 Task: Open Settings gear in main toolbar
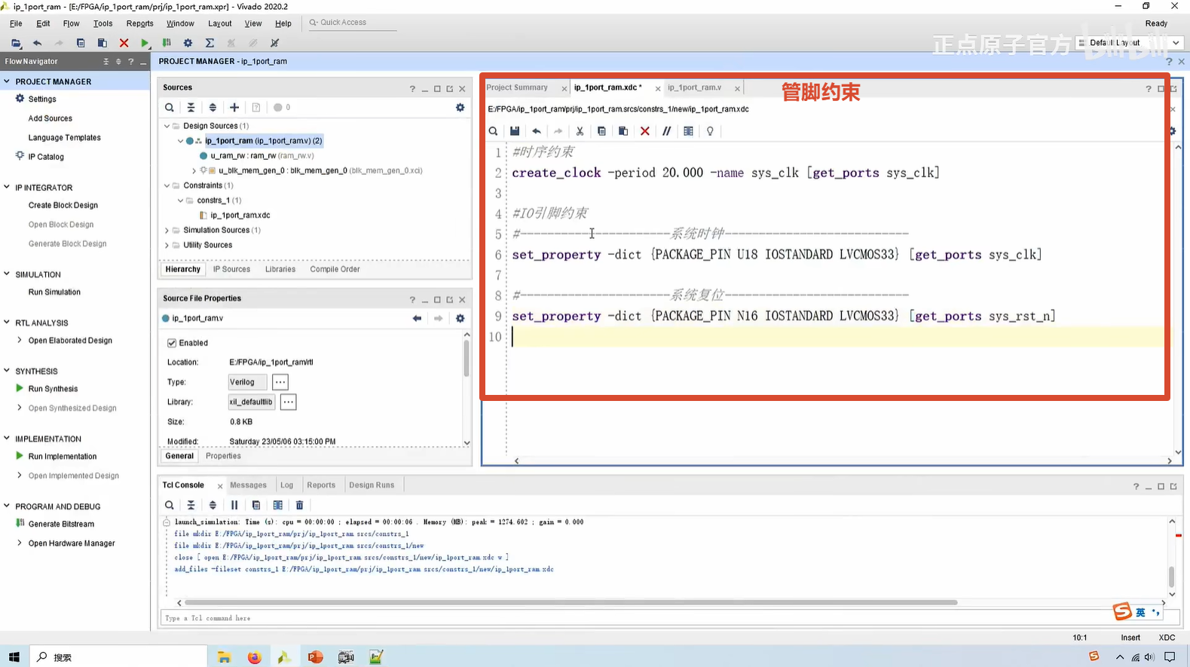point(188,43)
